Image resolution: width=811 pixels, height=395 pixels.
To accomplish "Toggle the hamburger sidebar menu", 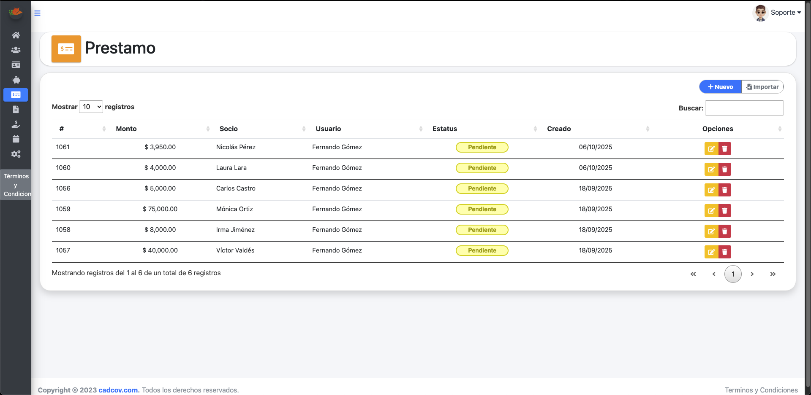I will coord(38,13).
